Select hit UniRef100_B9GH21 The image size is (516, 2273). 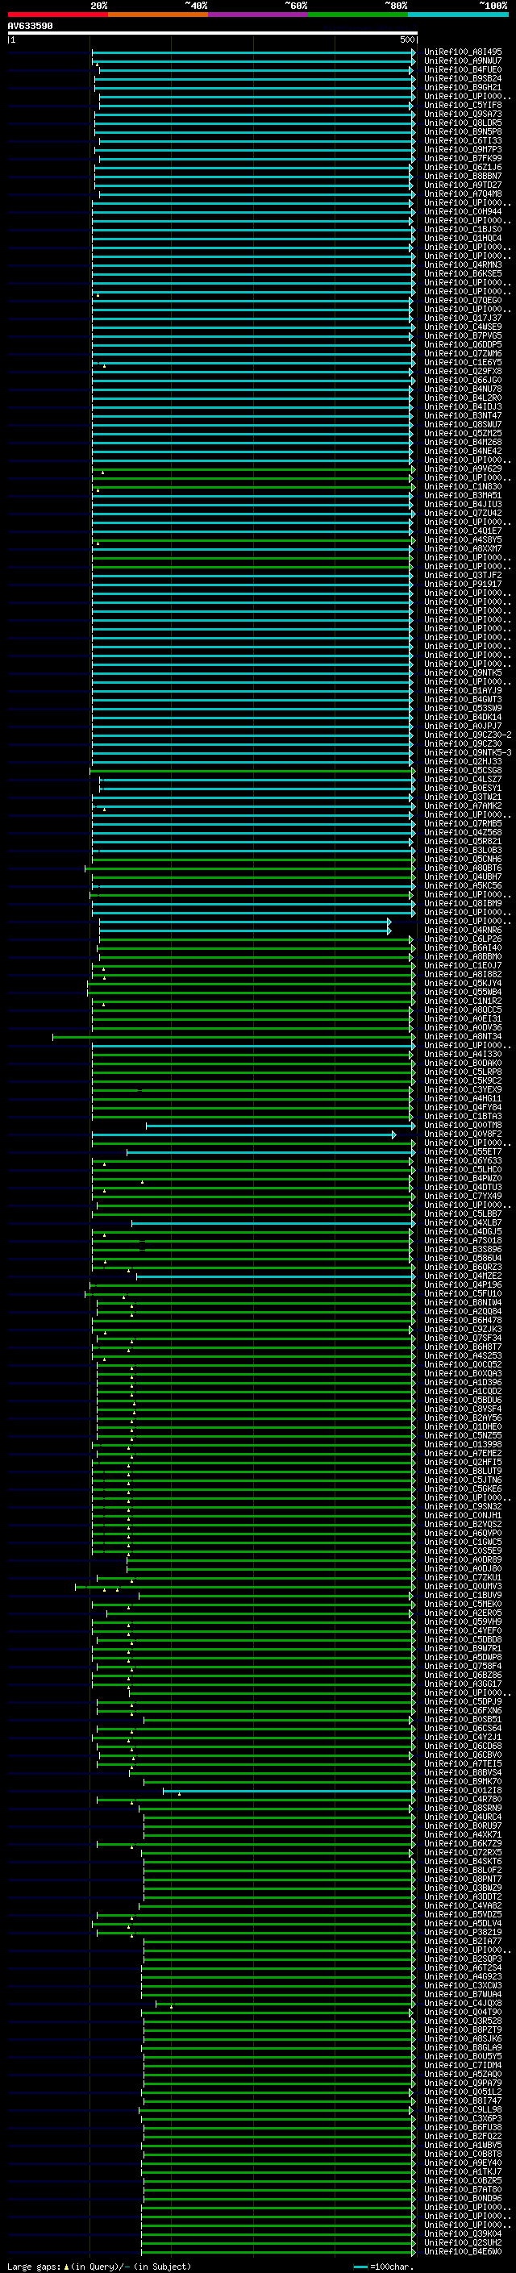tap(463, 87)
